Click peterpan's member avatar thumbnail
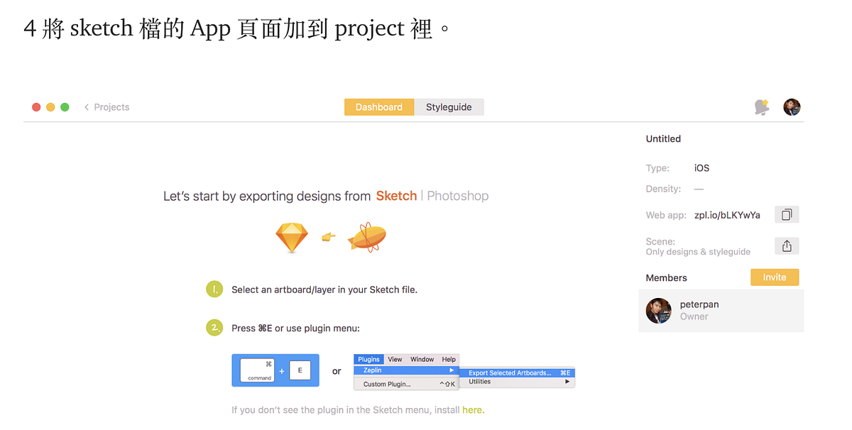The height and width of the screenshot is (430, 852). [658, 311]
